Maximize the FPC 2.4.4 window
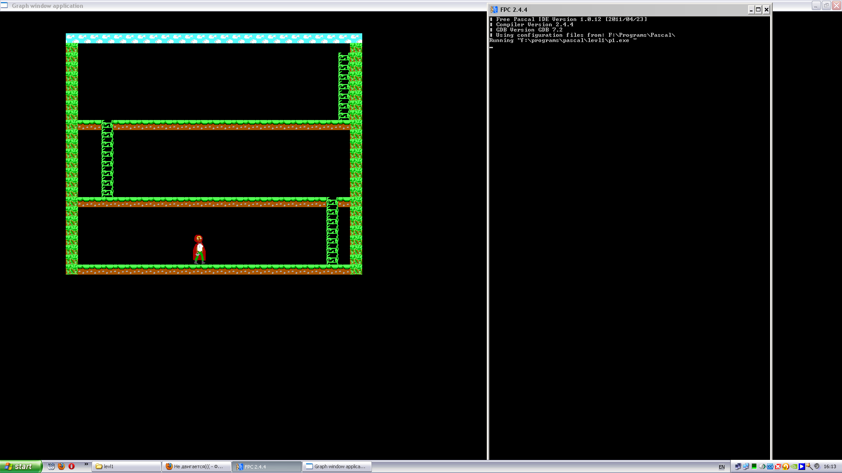Screen dimensions: 842x473 coord(758,10)
